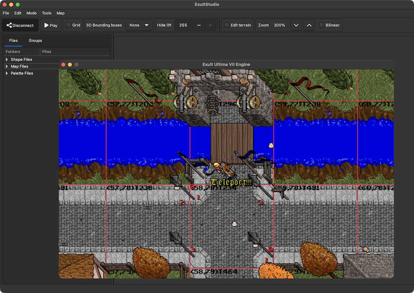This screenshot has width=414, height=293.
Task: Expand the Map Files folder
Action: pyautogui.click(x=7, y=67)
